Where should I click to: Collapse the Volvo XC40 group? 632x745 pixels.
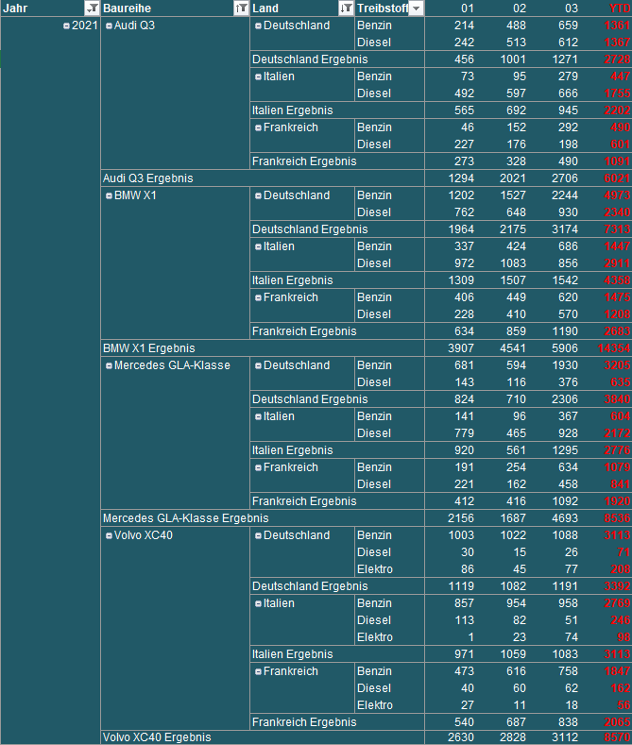(109, 536)
